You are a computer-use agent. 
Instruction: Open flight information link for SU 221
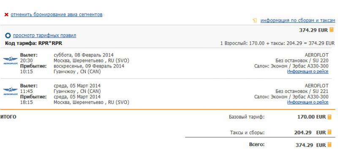tap(308, 102)
